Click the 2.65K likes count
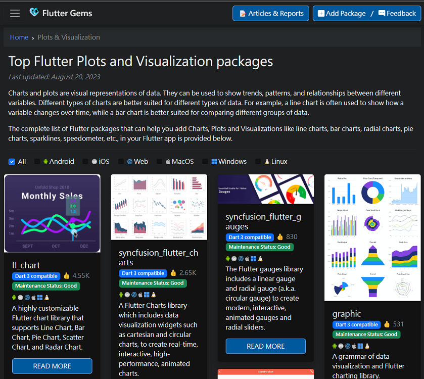This screenshot has width=424, height=379. (x=187, y=273)
